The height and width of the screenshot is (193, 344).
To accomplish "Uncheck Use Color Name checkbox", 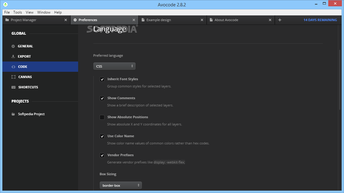I will coord(102,136).
